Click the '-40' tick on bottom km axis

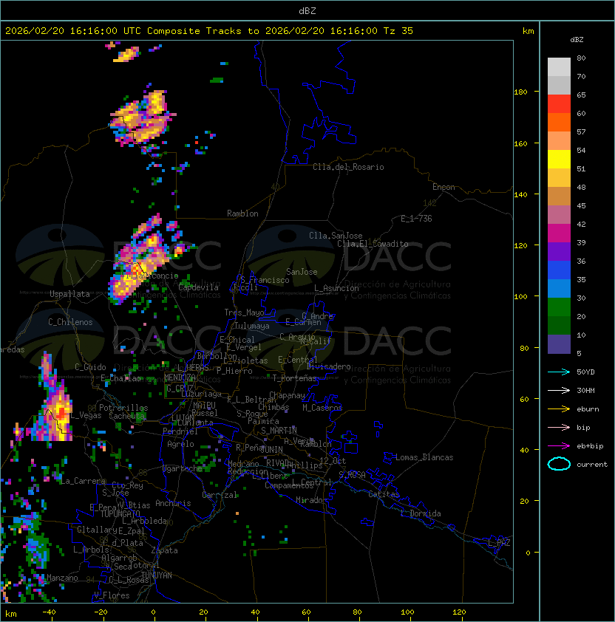click(x=49, y=612)
